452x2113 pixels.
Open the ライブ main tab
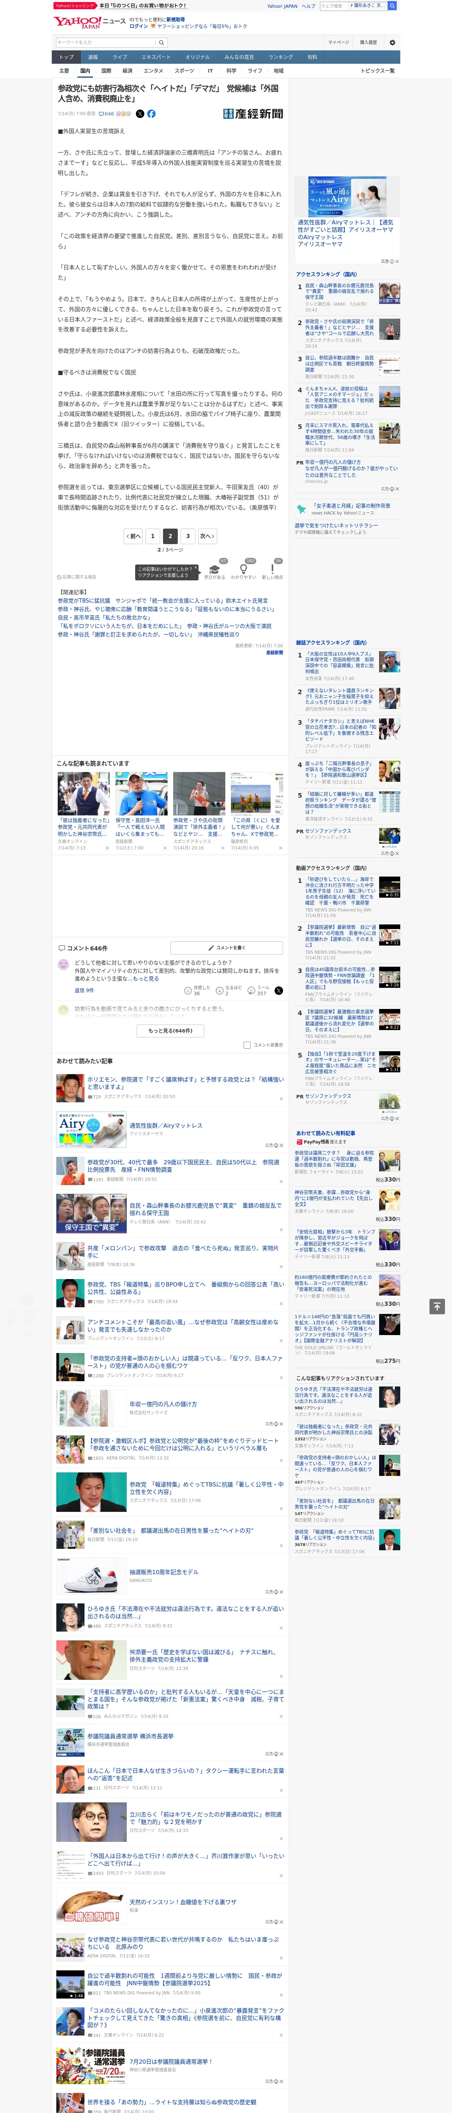120,57
